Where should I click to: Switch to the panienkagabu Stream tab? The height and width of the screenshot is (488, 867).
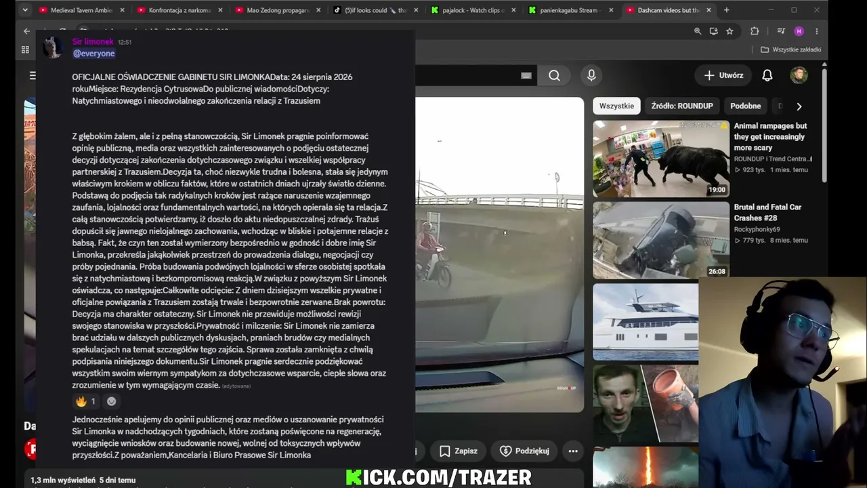[x=566, y=10]
